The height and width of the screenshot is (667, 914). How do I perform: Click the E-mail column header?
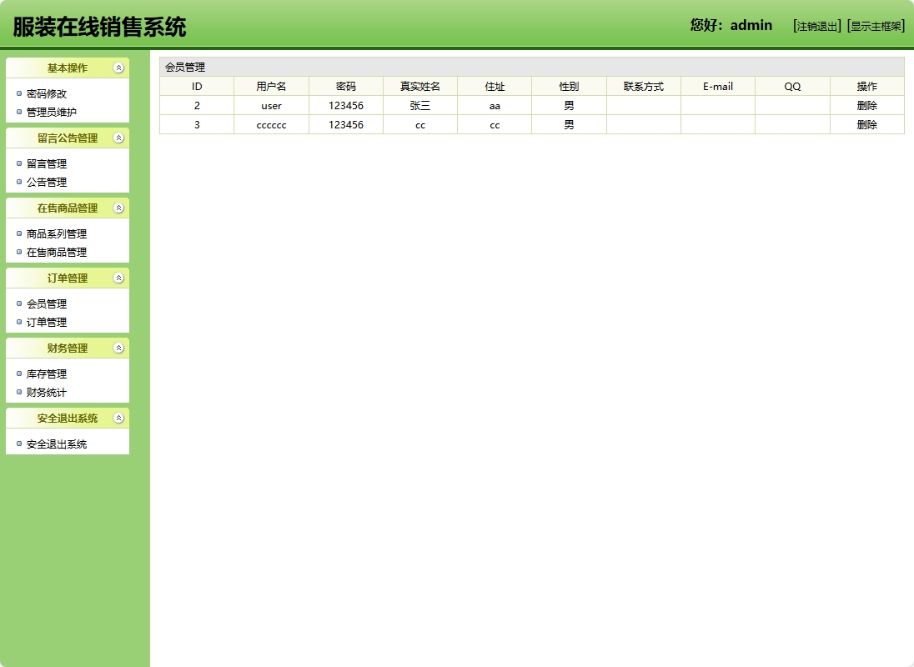click(x=718, y=86)
